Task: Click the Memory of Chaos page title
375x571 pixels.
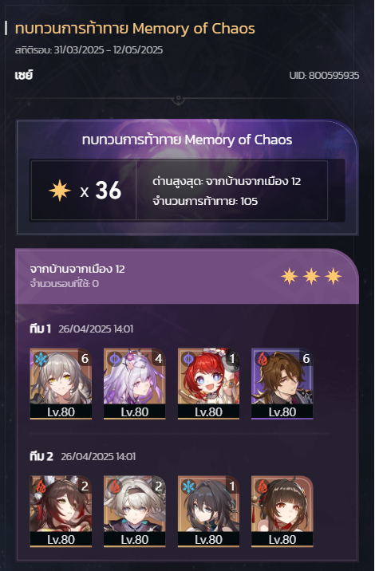Action: pyautogui.click(x=135, y=29)
